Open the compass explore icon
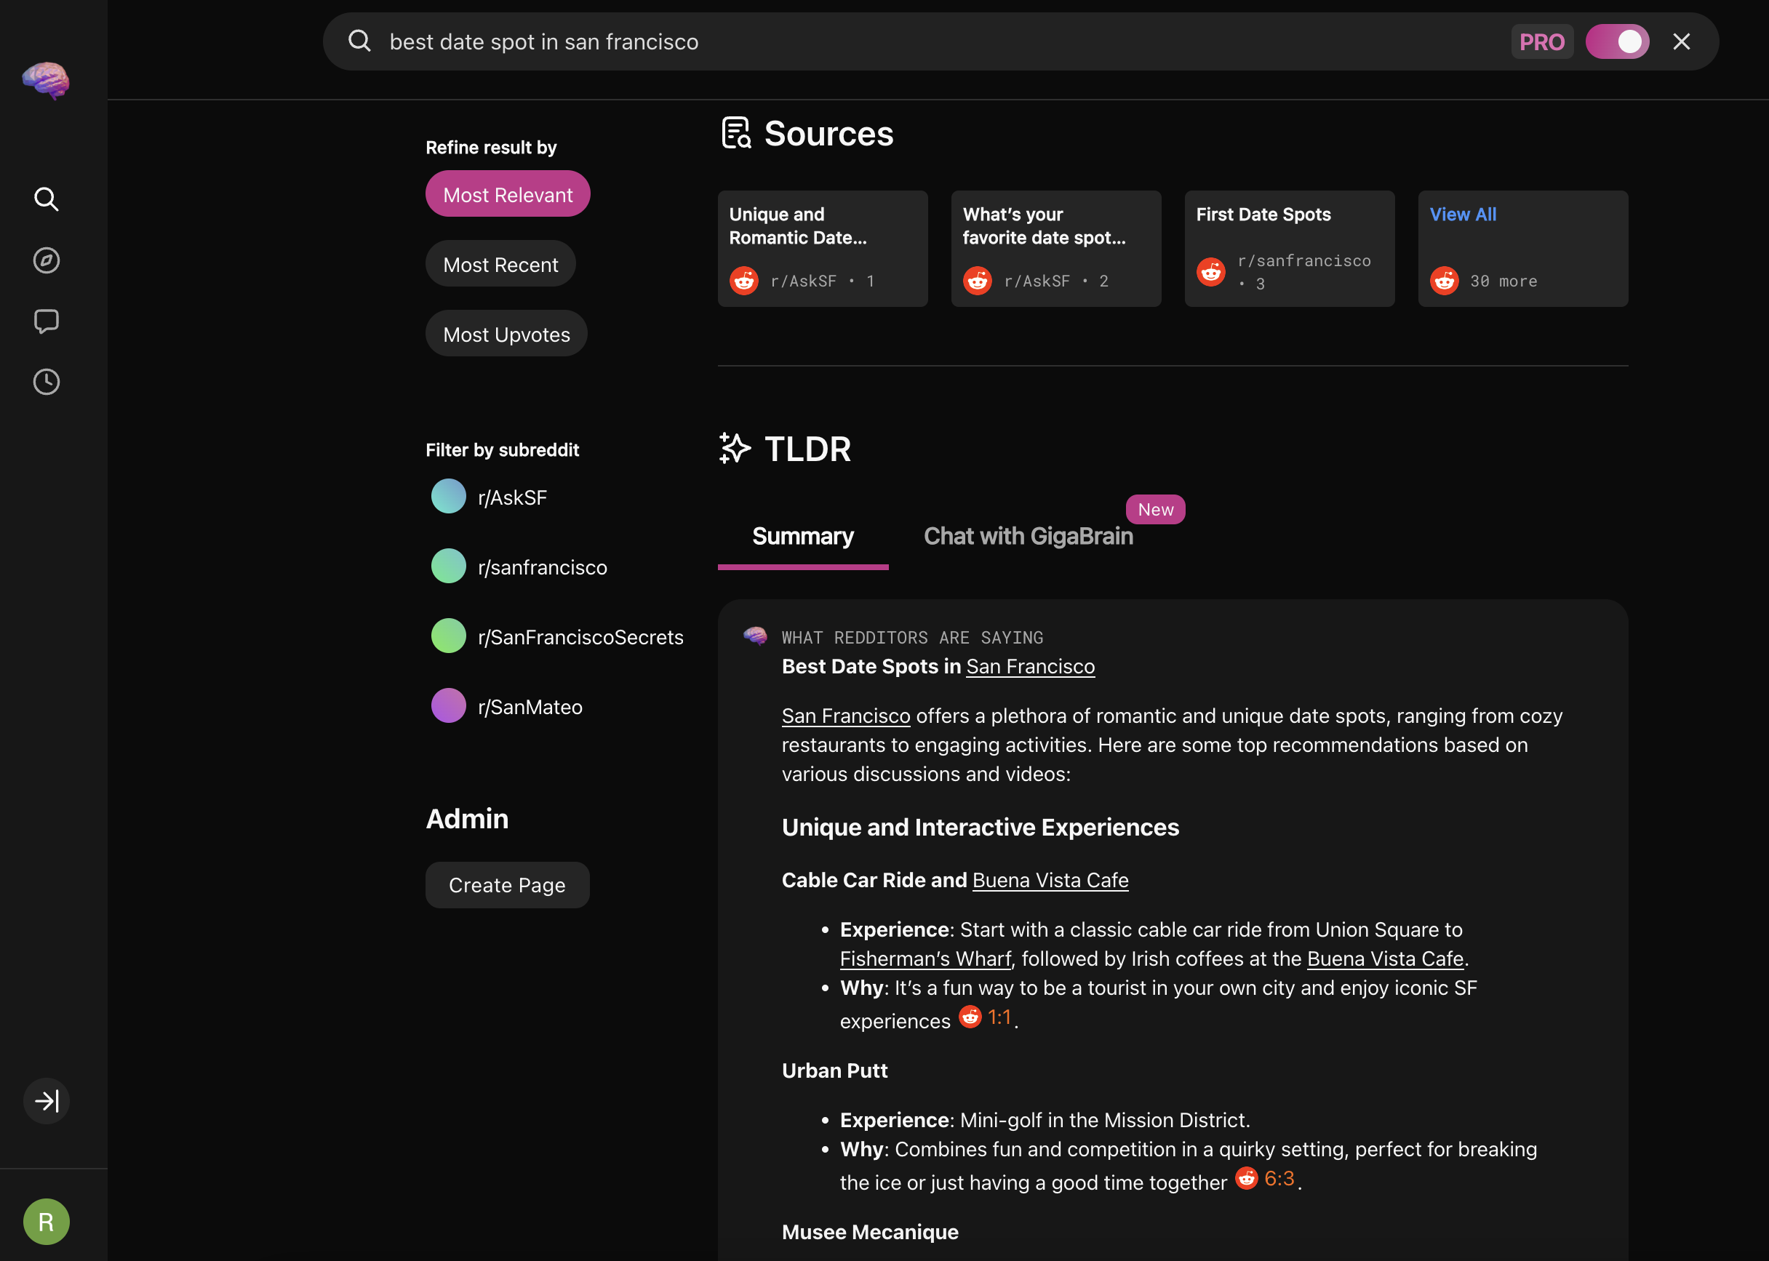The image size is (1769, 1261). [46, 260]
